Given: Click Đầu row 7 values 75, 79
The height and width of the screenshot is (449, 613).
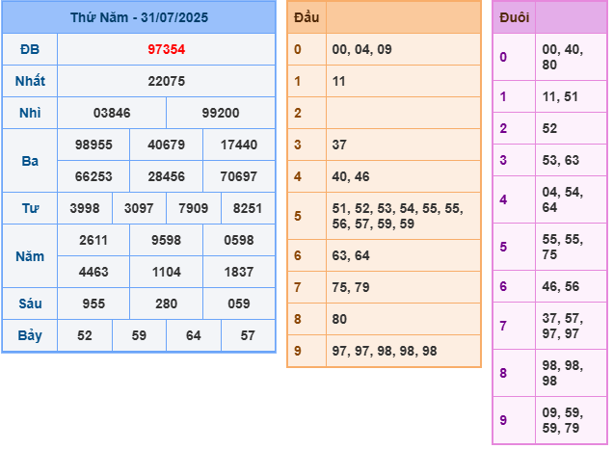Looking at the screenshot, I should [x=351, y=287].
